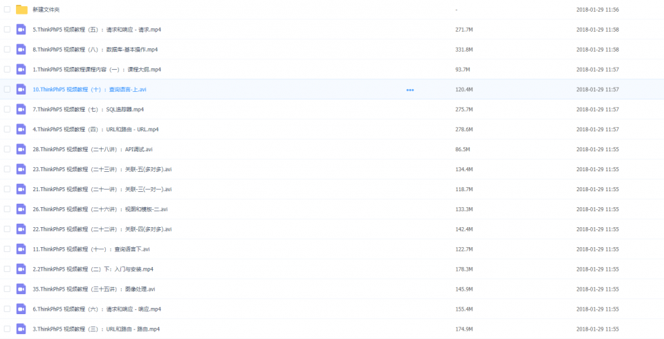Click the 174.9M file size value

[x=464, y=329]
